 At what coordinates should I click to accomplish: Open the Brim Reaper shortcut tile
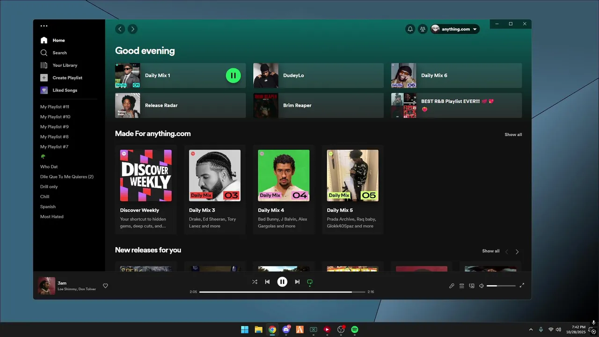pos(318,105)
